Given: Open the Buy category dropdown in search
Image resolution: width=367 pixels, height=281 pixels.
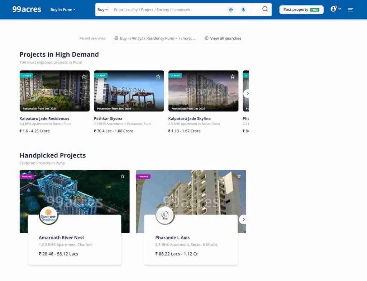Looking at the screenshot, I should click(x=103, y=10).
